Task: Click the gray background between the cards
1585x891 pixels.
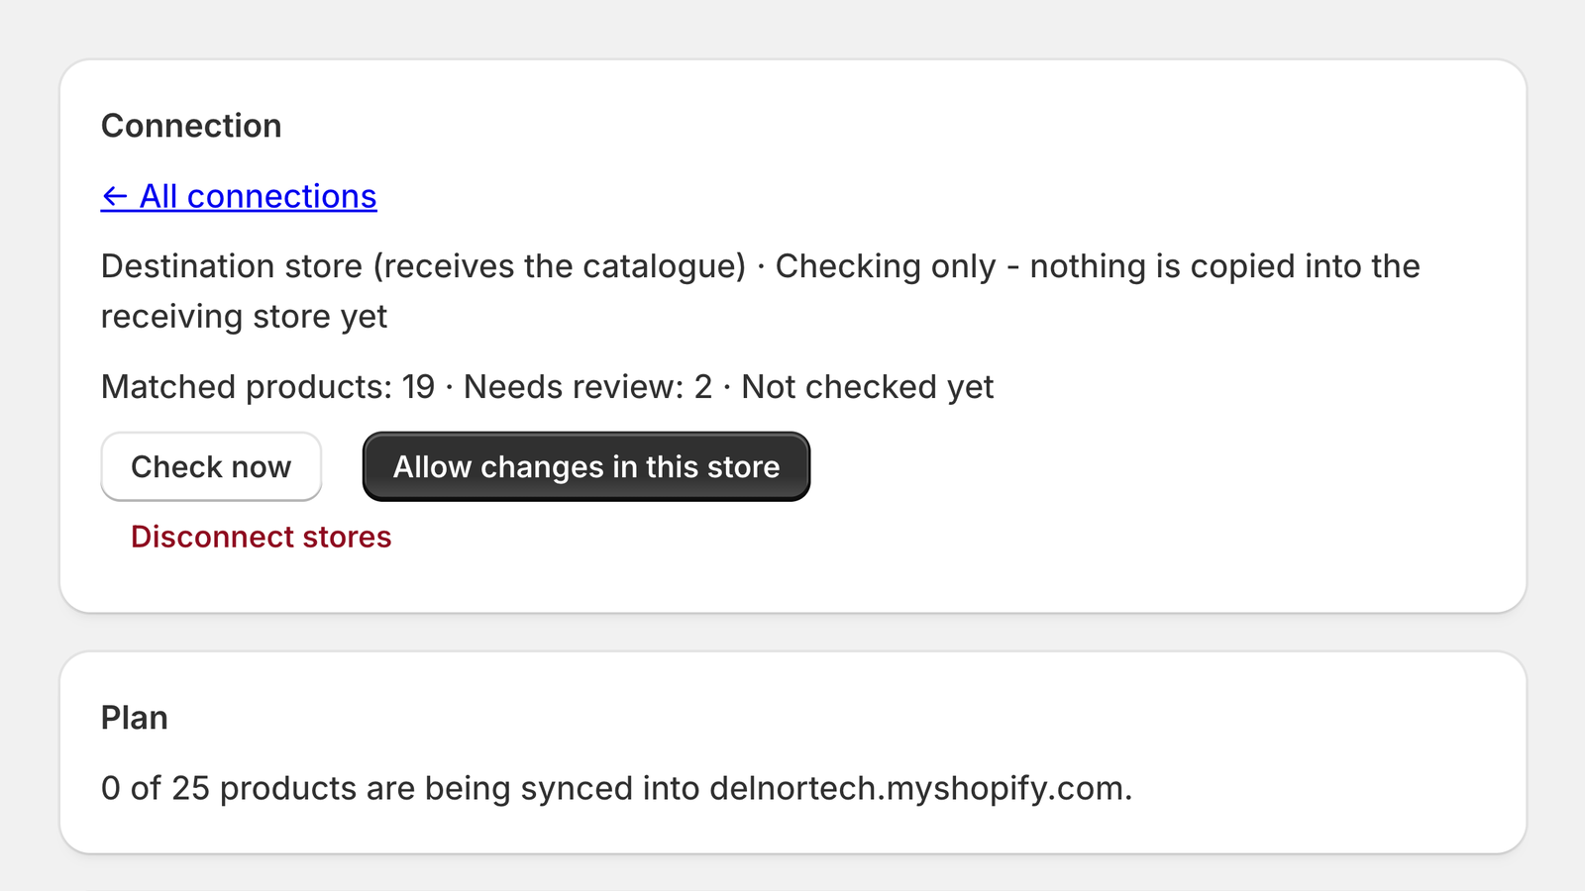Action: coord(792,632)
